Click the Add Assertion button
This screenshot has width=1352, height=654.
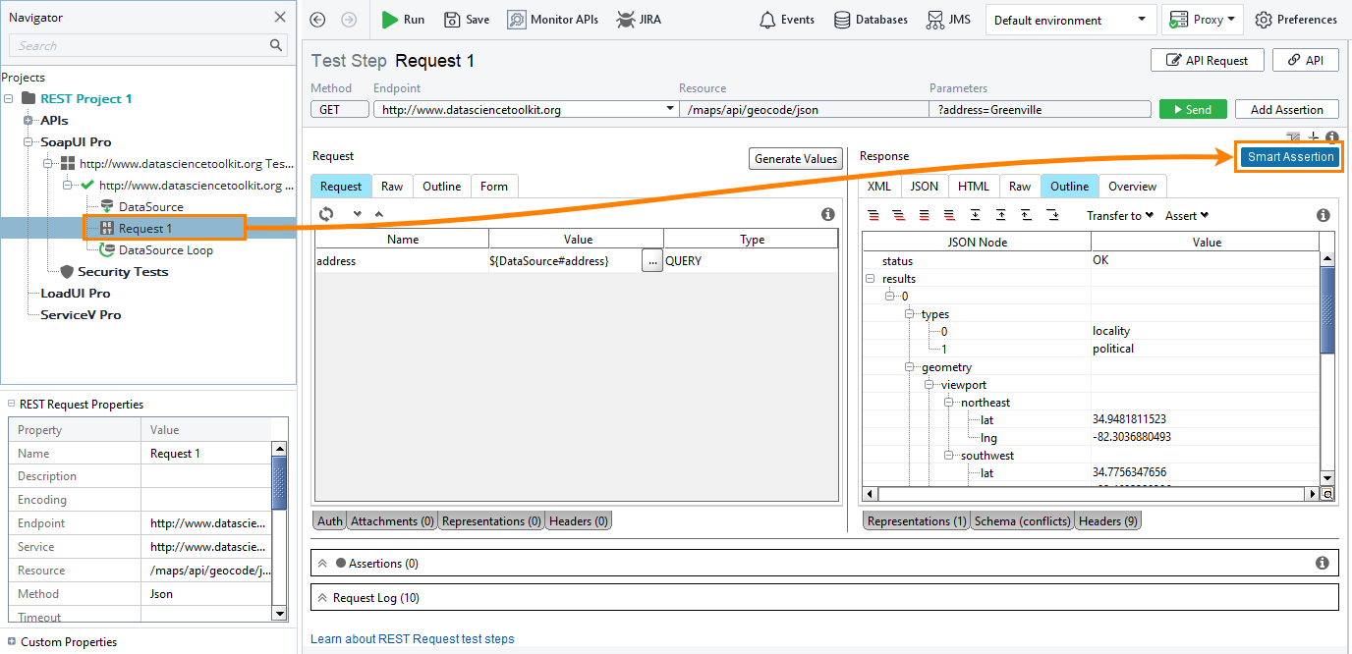point(1287,109)
